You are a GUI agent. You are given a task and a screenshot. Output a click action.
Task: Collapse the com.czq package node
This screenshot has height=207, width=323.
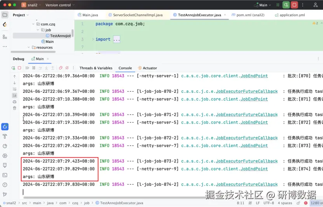click(33, 24)
